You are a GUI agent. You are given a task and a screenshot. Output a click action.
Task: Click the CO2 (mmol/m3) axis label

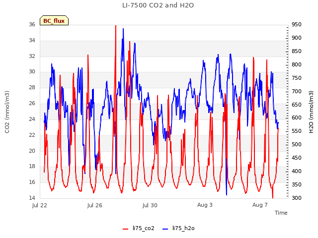tap(7, 112)
